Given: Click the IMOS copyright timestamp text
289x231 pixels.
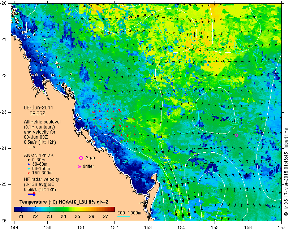Looking at the screenshot, I should [286, 172].
